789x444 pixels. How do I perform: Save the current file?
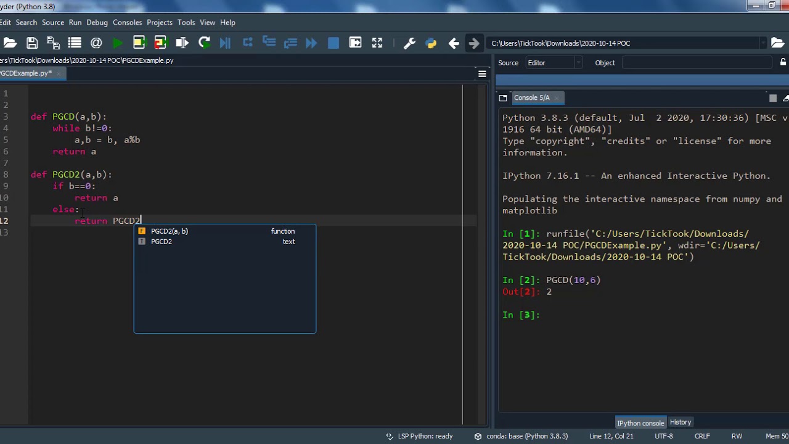(32, 43)
